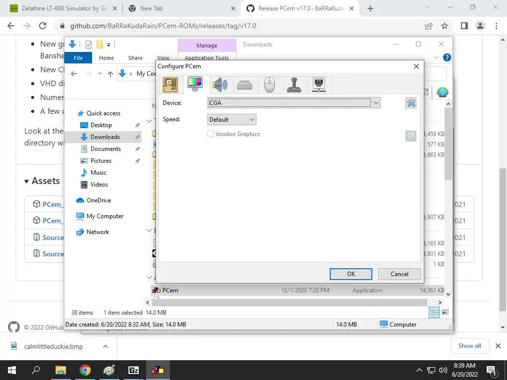Open Paint from the taskbar
Screen dimensions: 507x380
pyautogui.click(x=109, y=370)
